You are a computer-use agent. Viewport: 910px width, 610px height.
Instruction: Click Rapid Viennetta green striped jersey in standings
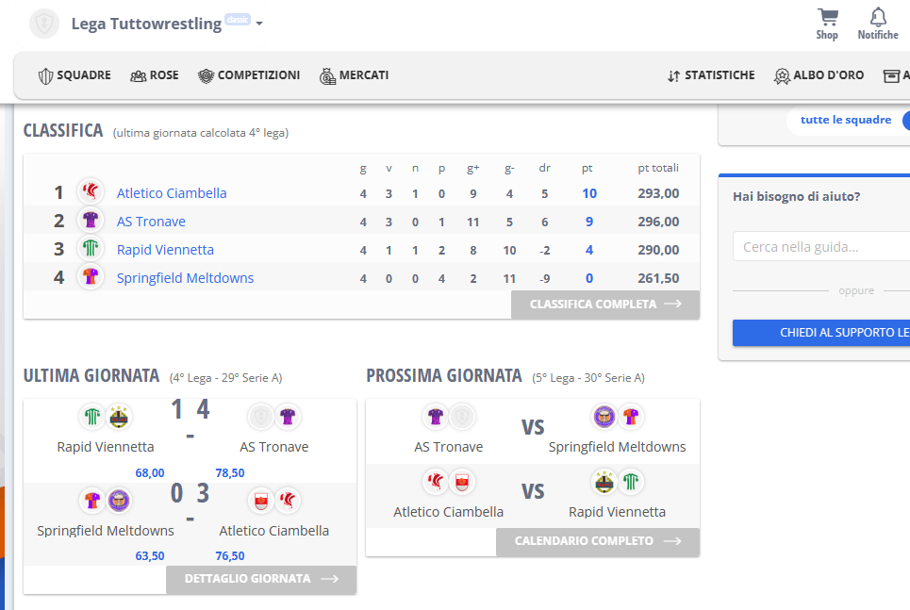[x=91, y=248]
